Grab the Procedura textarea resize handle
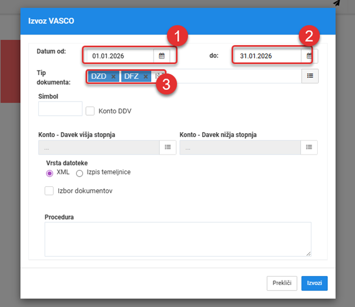 (x=309, y=254)
